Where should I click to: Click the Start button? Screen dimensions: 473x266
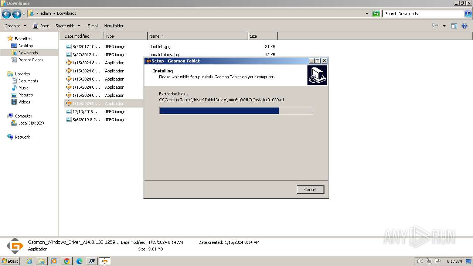coord(10,261)
